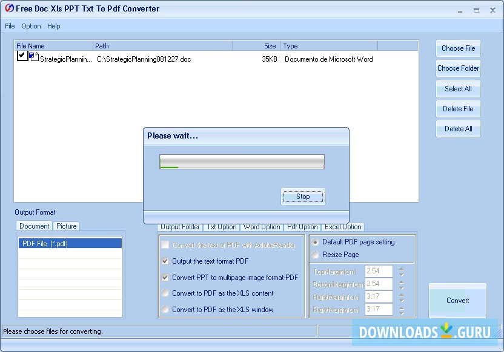This screenshot has width=504, height=352.
Task: Click the Delete All button
Action: [458, 128]
